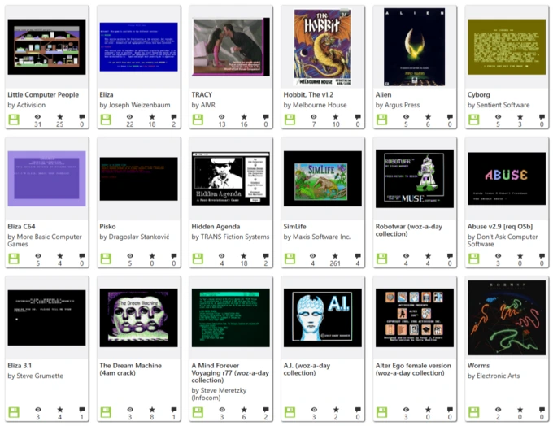Open the Alien cover thumbnail
Viewport: 553px width, 426px height.
click(415, 47)
